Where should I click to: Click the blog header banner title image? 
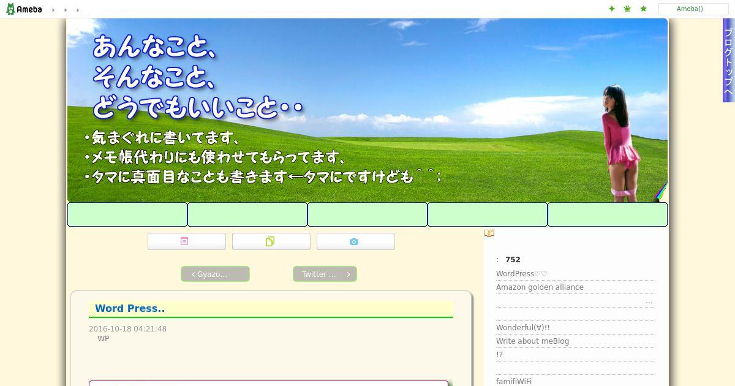(367, 110)
